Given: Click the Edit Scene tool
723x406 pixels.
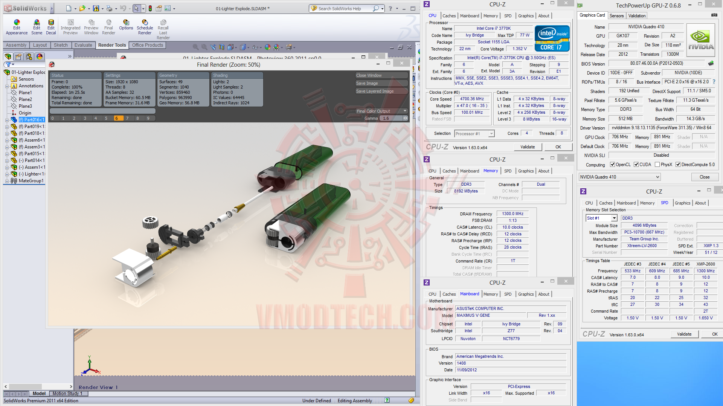Looking at the screenshot, I should point(37,27).
